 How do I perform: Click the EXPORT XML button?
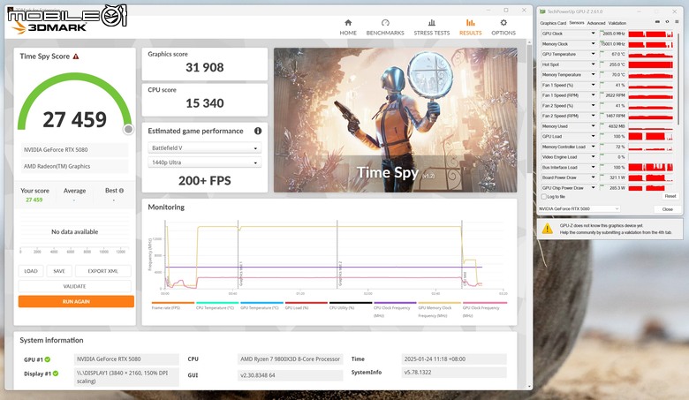[x=102, y=271]
